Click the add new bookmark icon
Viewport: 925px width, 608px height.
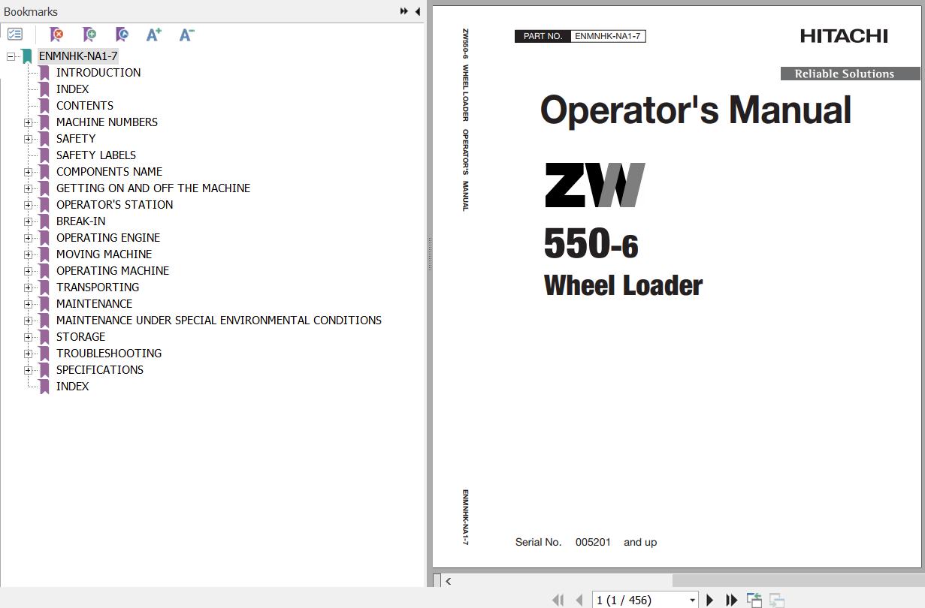(89, 35)
